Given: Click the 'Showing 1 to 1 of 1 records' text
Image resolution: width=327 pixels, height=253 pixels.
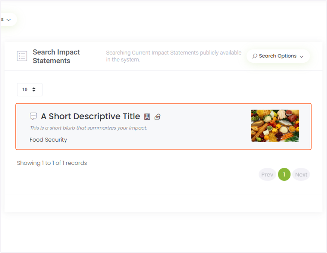Looking at the screenshot, I should pyautogui.click(x=52, y=163).
